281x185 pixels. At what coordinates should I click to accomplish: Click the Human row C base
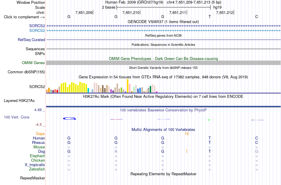257,138
